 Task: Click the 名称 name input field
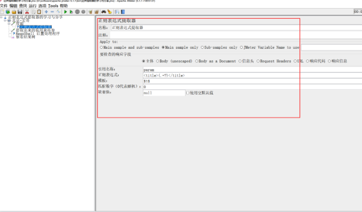coord(236,28)
